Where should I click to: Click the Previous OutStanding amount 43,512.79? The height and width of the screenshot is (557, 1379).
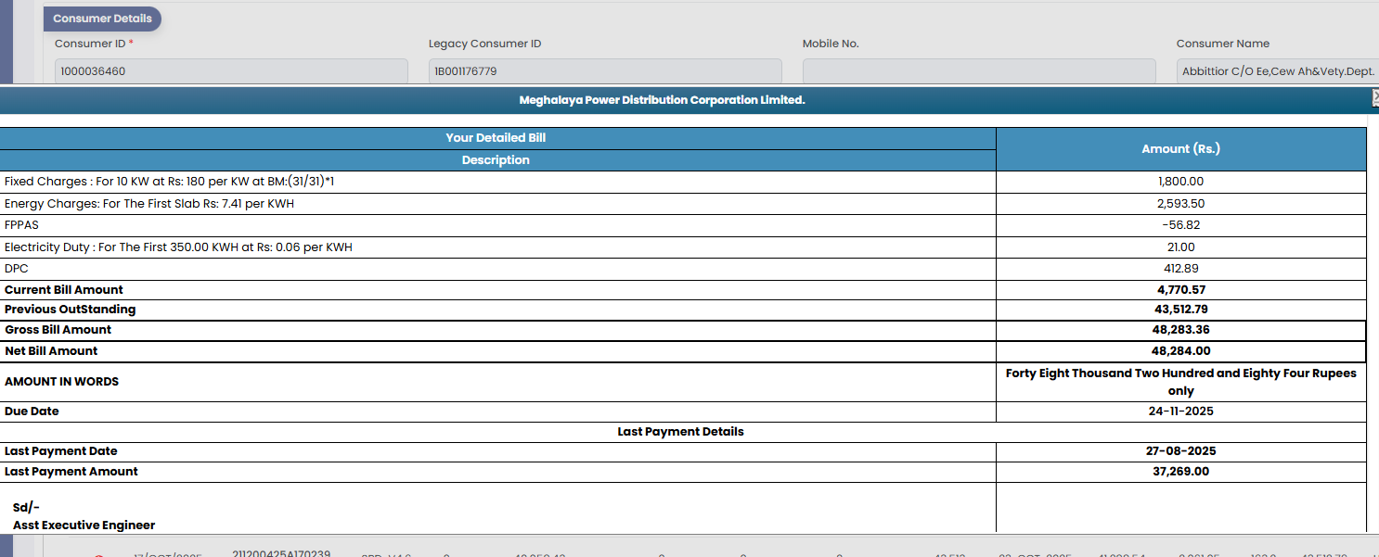(x=1180, y=310)
